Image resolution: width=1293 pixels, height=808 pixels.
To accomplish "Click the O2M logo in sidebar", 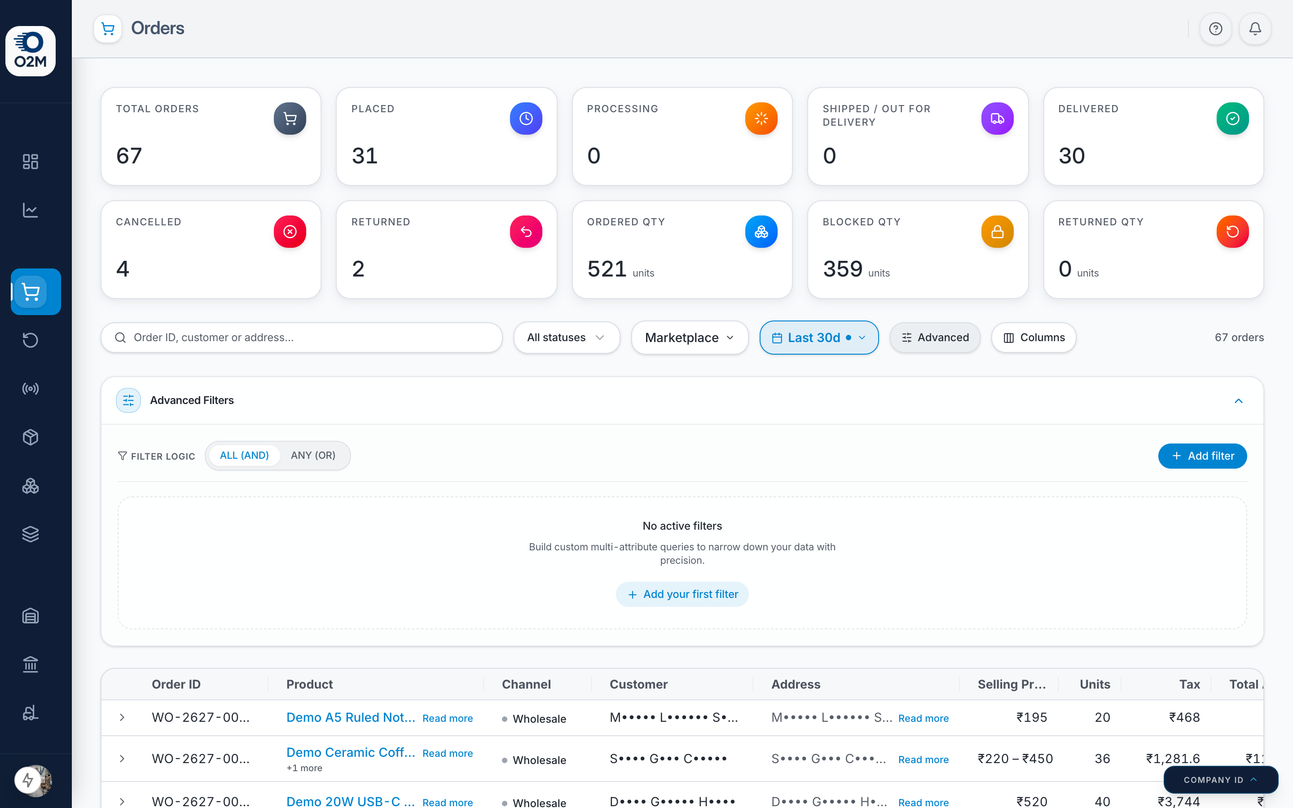I will coord(31,51).
